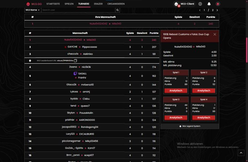The image size is (248, 162).
Task: Select the kyddo + Cisbu team row
Action: click(x=92, y=99)
